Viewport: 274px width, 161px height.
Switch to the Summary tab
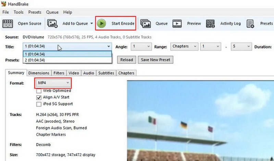click(16, 73)
